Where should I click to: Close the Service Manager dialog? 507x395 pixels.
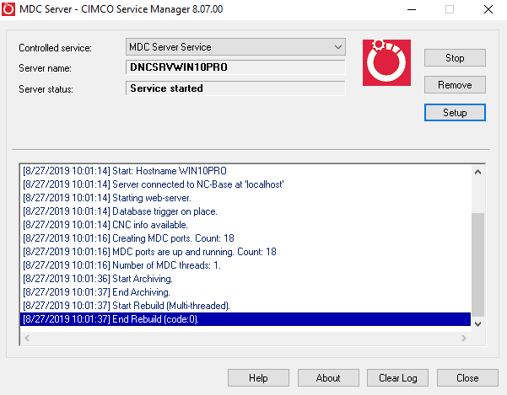(x=467, y=377)
